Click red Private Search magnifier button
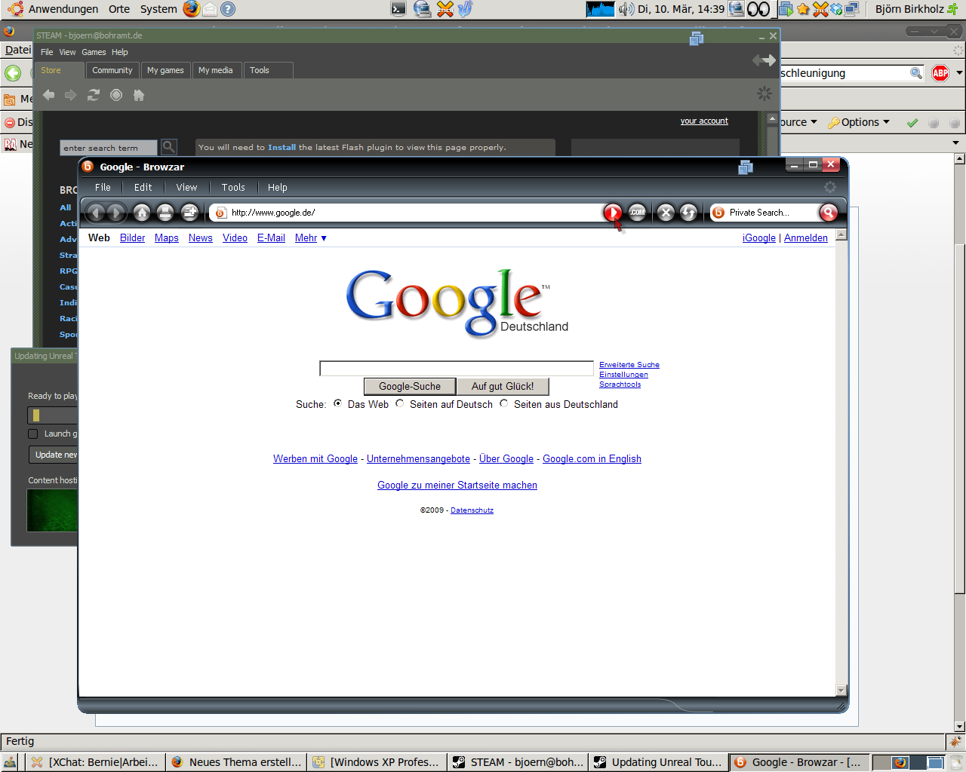This screenshot has height=772, width=966. [829, 213]
